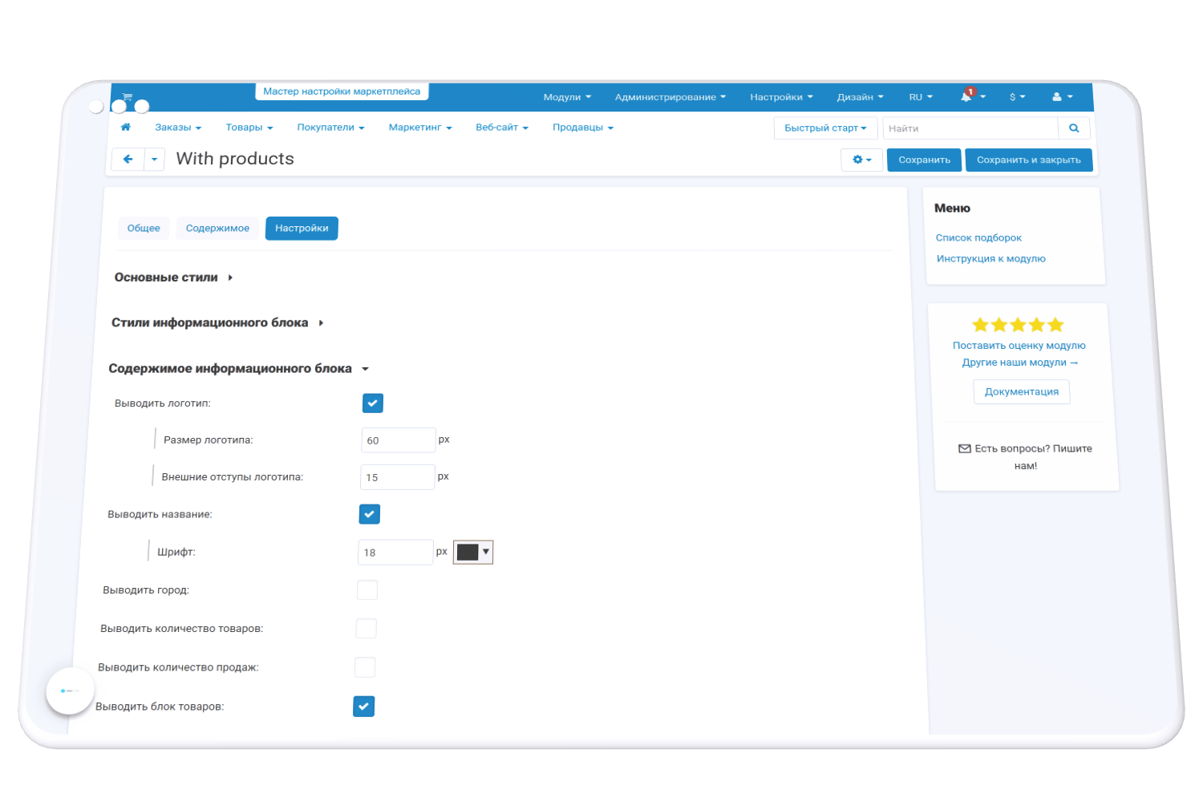Open the 'Продавцы' menu
This screenshot has height=802, width=1203.
[x=583, y=128]
